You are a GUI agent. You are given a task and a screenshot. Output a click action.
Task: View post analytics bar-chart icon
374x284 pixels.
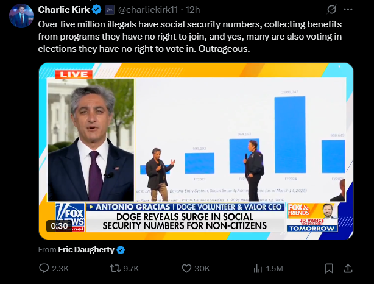pos(258,268)
